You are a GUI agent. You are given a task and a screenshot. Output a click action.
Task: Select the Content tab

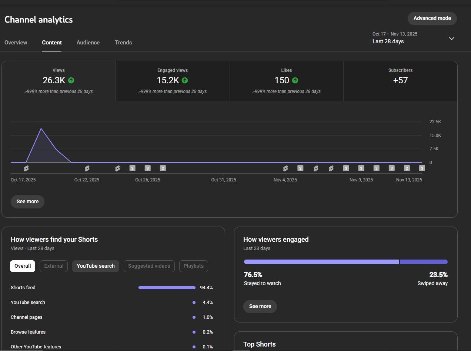tap(52, 43)
